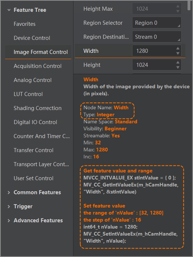Open Device Control category

tap(32, 38)
